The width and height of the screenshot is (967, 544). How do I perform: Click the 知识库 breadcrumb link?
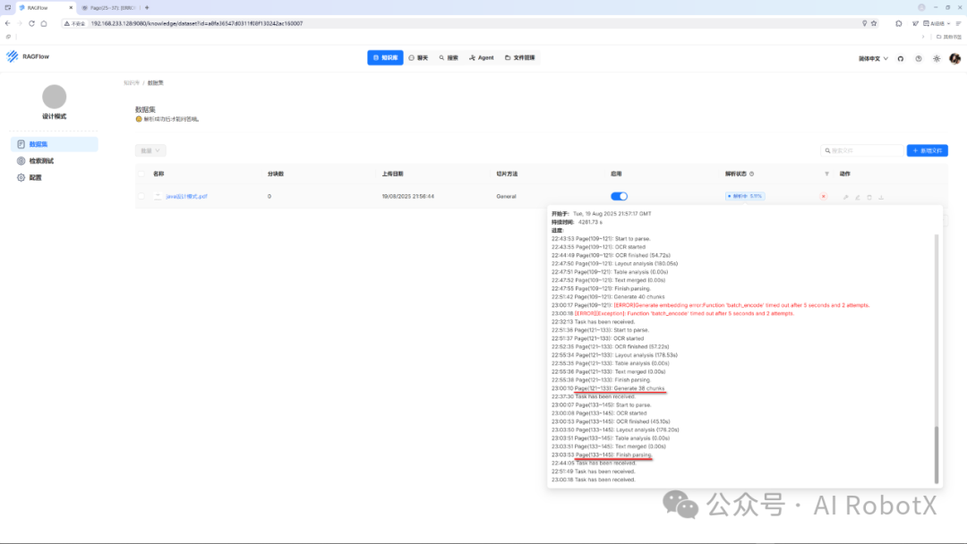[132, 82]
